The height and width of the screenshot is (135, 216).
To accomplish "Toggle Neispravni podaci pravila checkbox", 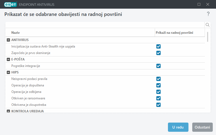I will pyautogui.click(x=158, y=79).
